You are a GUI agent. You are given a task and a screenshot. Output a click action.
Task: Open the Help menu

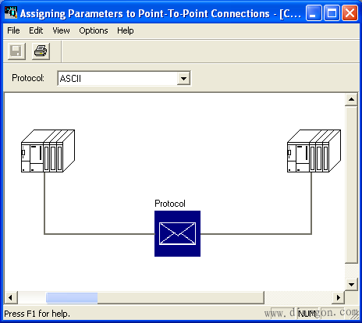[x=126, y=30]
